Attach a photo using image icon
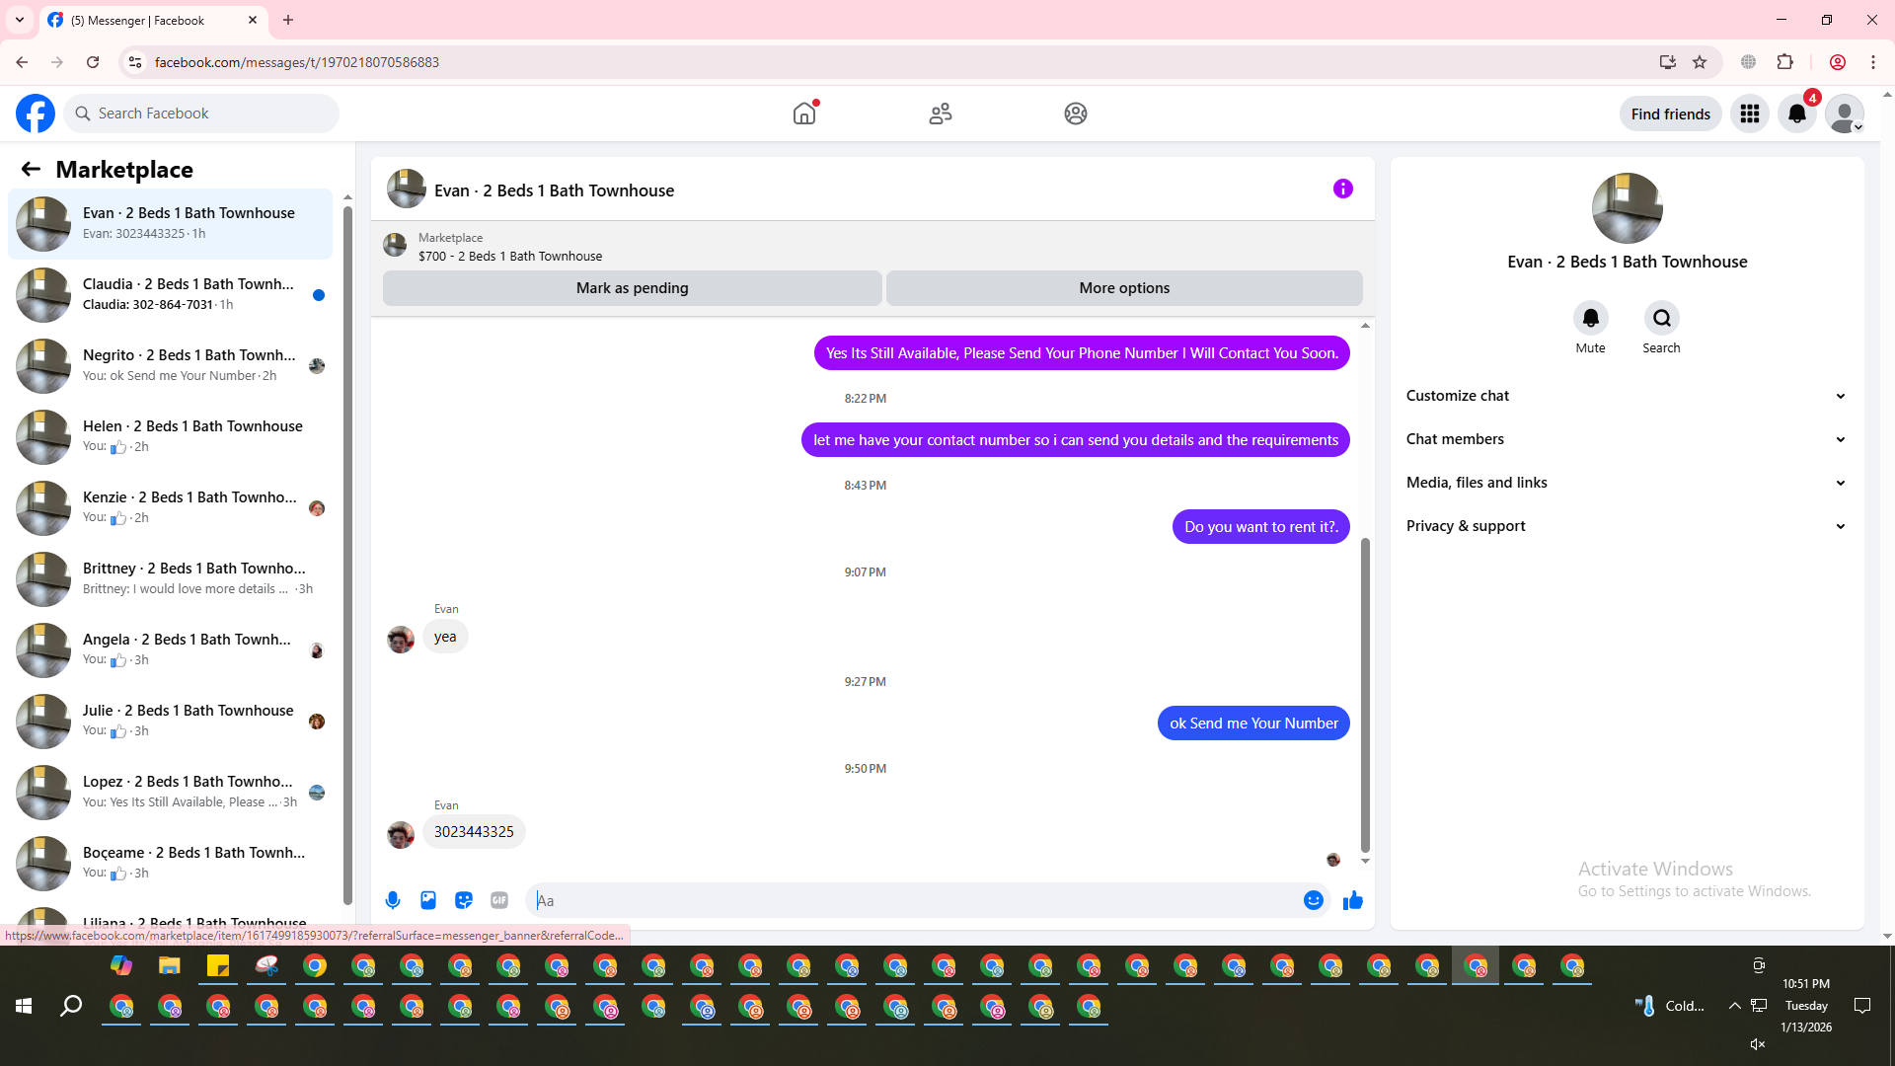The width and height of the screenshot is (1895, 1066). tap(428, 900)
